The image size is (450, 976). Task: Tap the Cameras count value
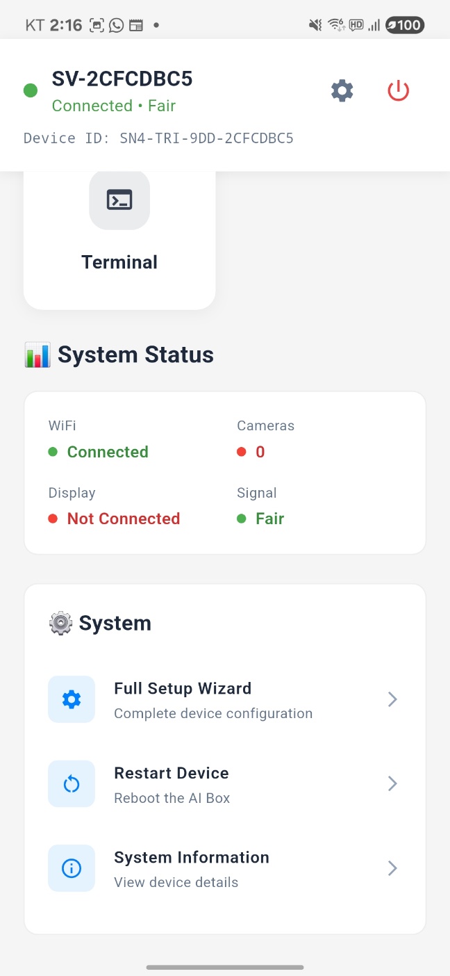click(x=260, y=452)
